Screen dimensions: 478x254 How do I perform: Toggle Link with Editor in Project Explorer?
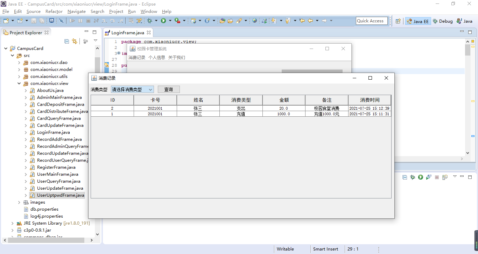pos(74,41)
